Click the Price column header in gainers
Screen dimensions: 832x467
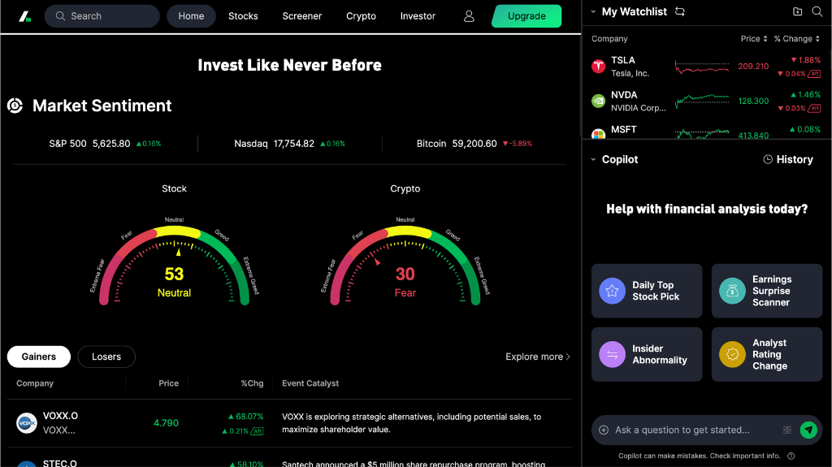click(169, 383)
